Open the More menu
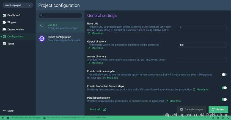Viewport: 231px width, 120px height. [18, 111]
